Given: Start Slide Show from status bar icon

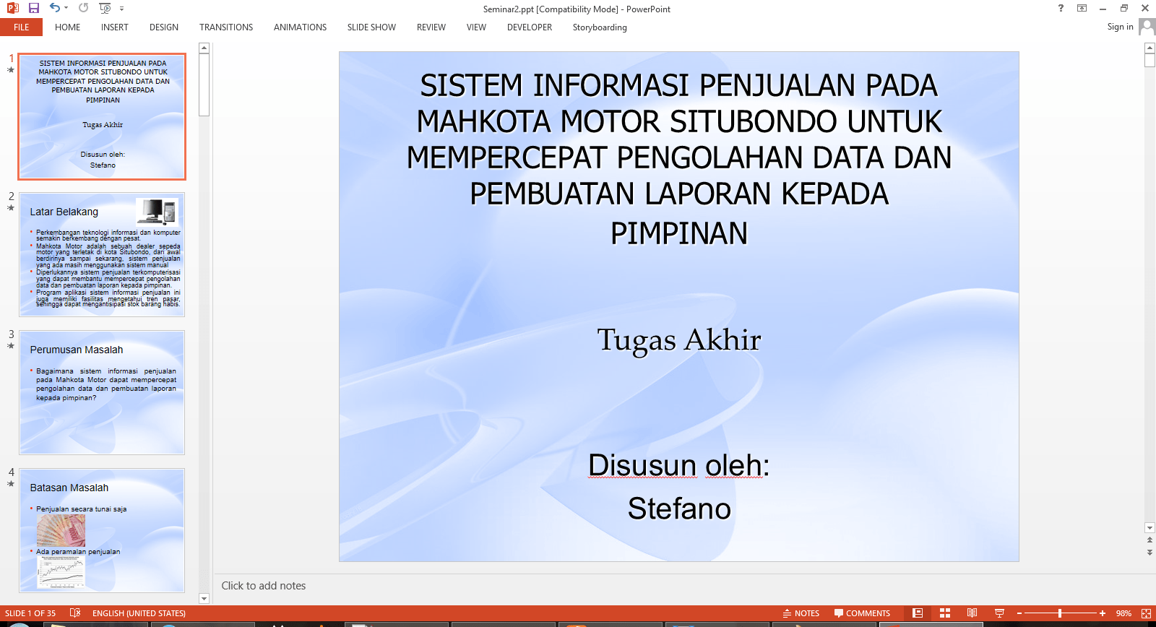Looking at the screenshot, I should click(x=999, y=613).
